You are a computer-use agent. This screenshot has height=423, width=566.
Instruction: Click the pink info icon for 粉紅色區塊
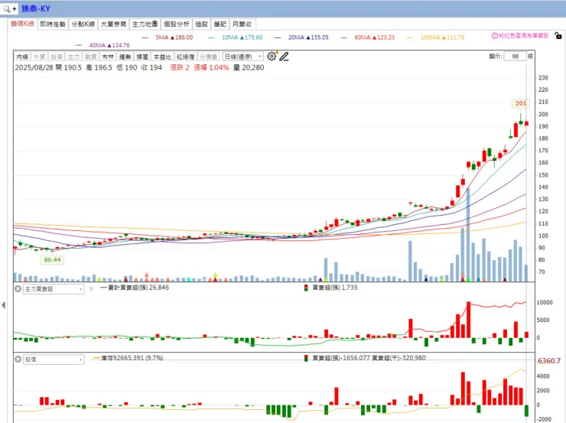click(495, 36)
